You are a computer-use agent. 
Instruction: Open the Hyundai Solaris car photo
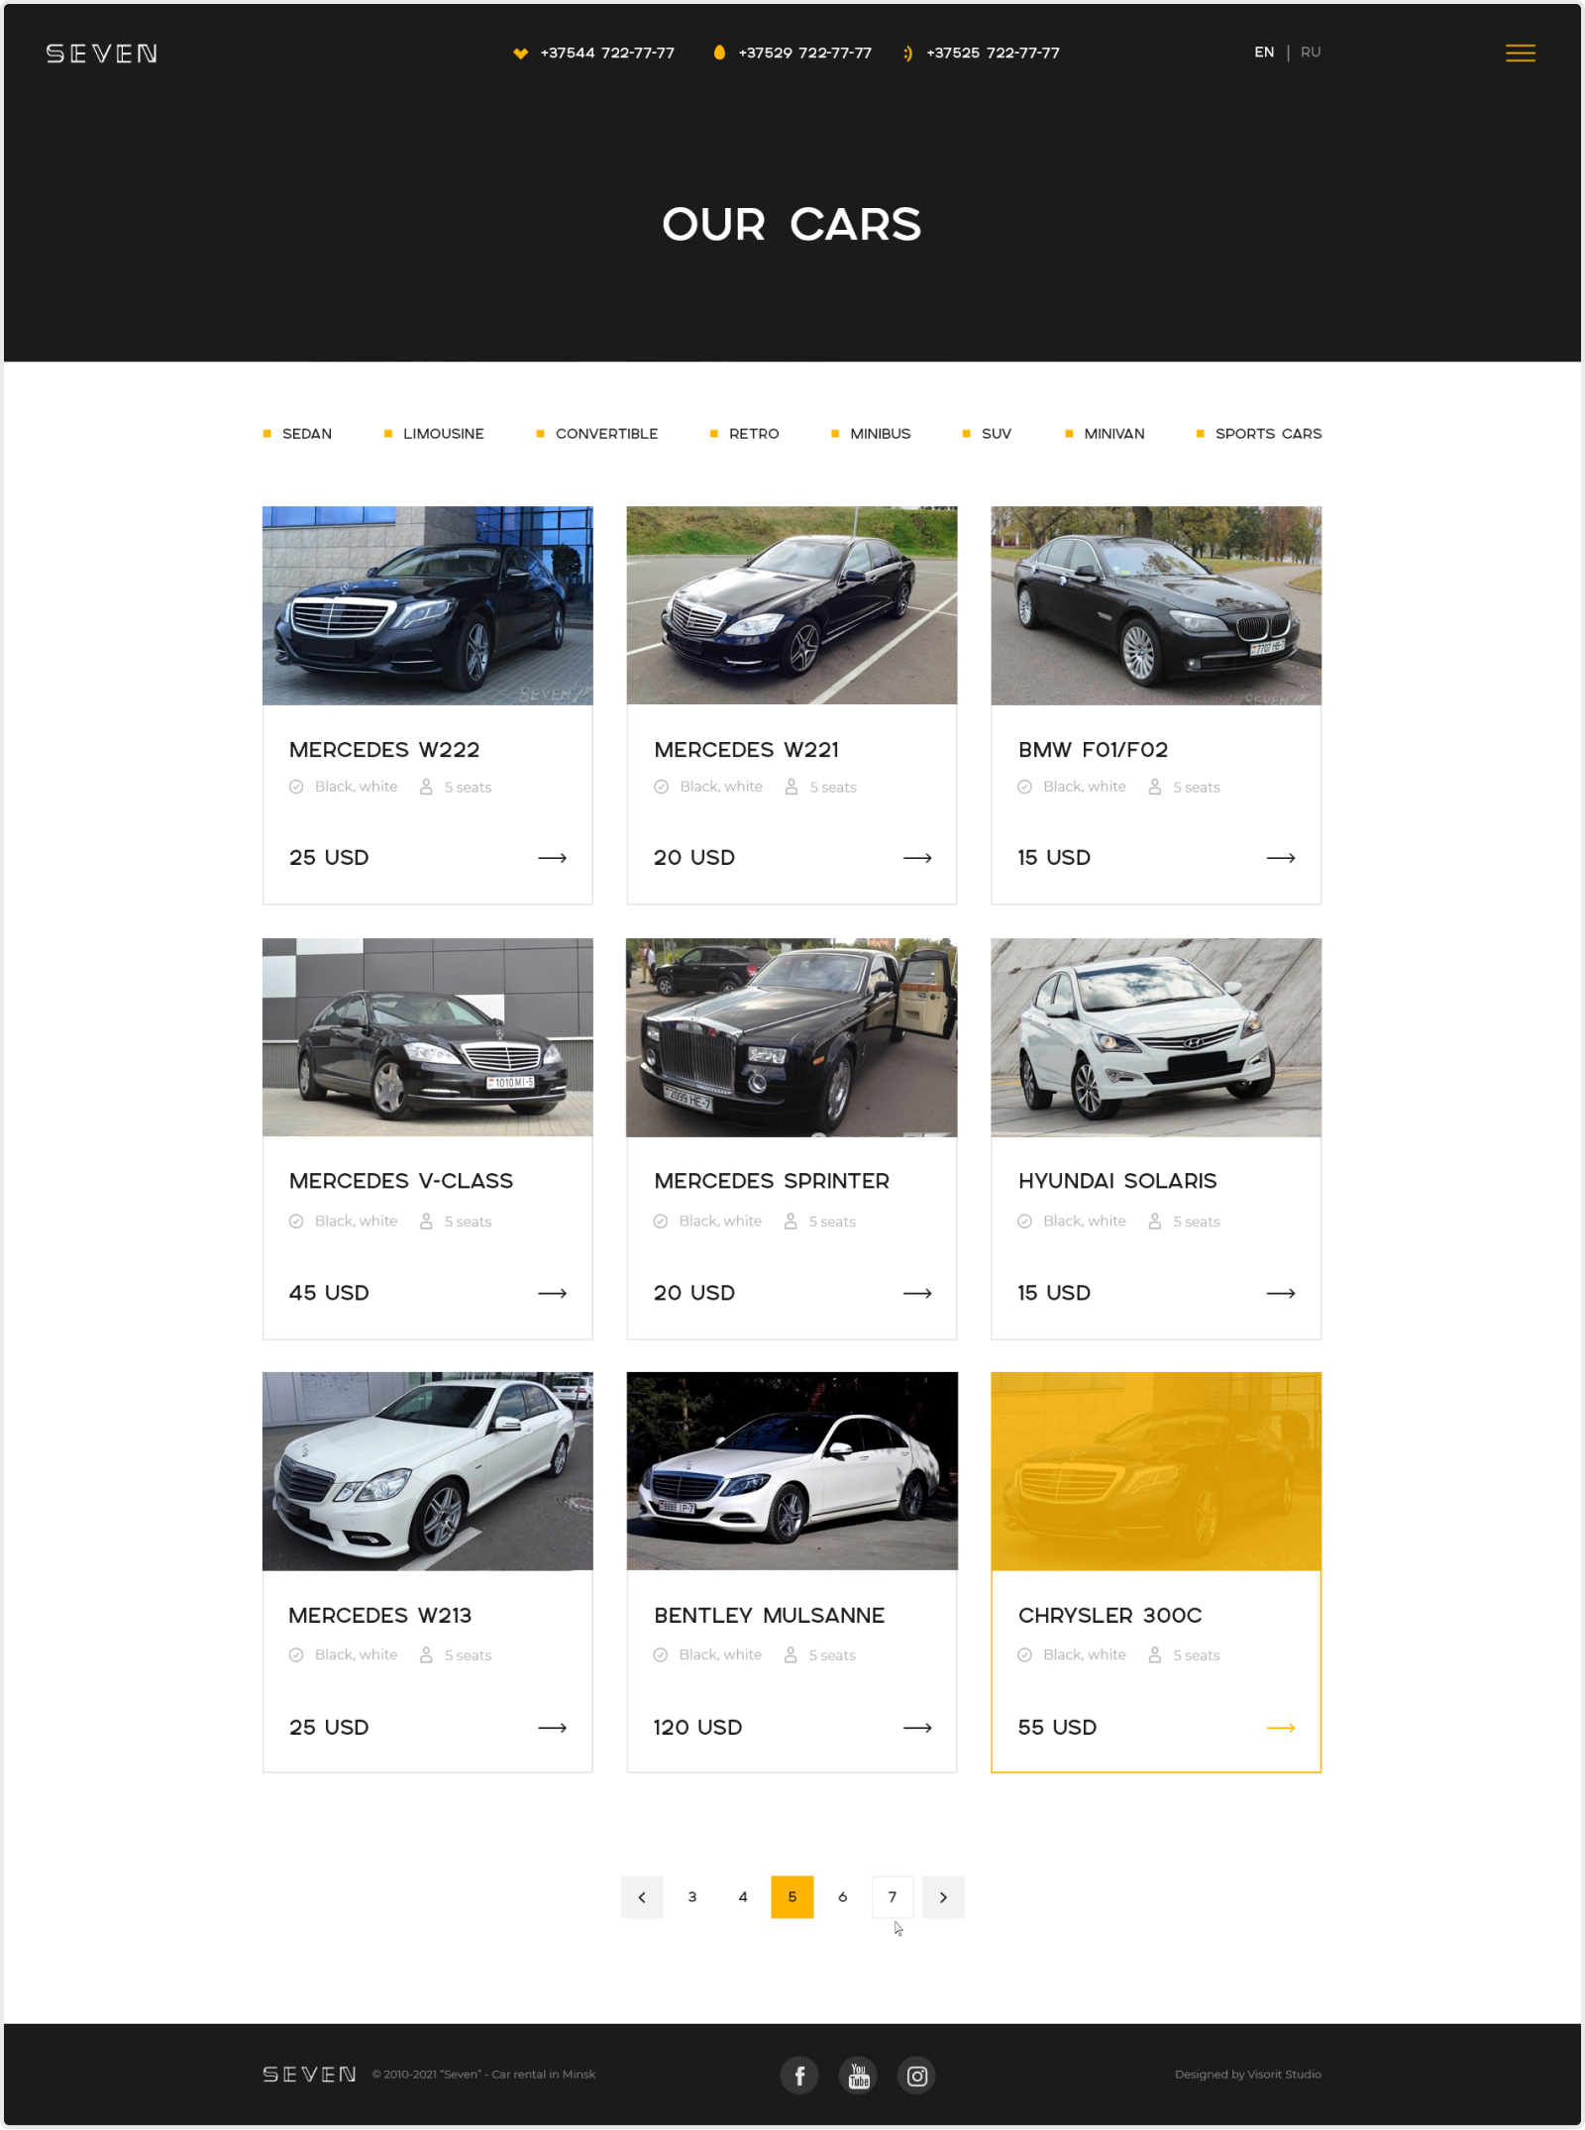[1156, 1037]
